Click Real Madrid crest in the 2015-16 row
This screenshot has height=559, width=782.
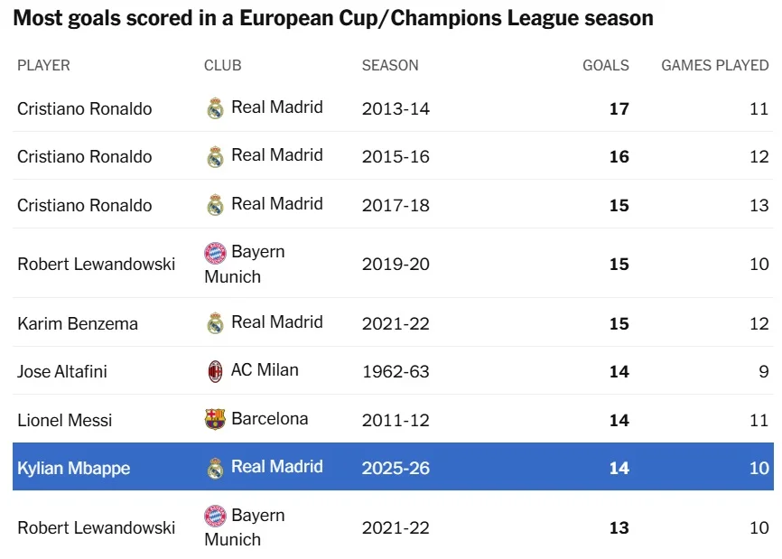point(215,157)
